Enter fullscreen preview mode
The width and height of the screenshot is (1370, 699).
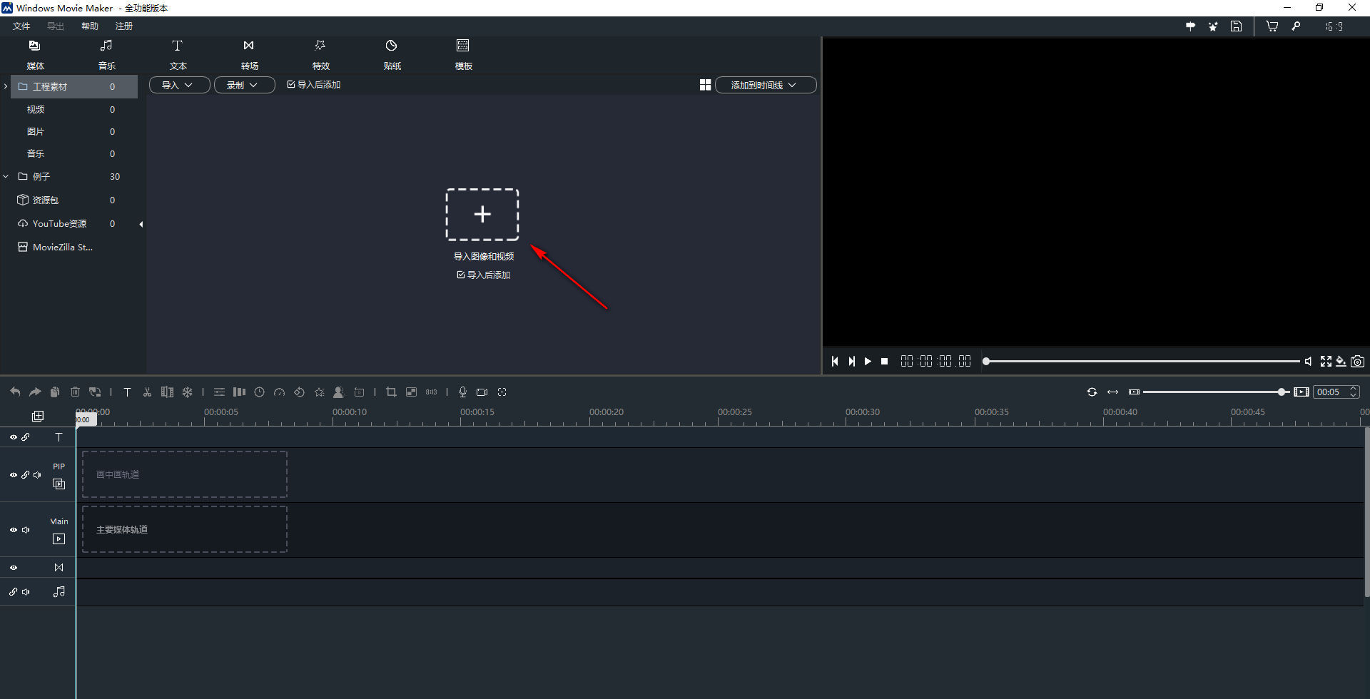tap(1326, 362)
